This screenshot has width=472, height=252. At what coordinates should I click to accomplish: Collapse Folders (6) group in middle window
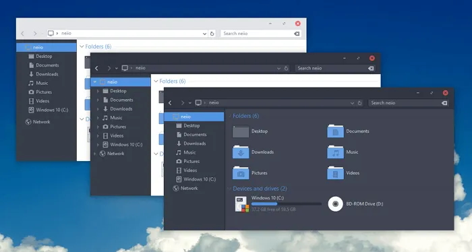point(156,82)
